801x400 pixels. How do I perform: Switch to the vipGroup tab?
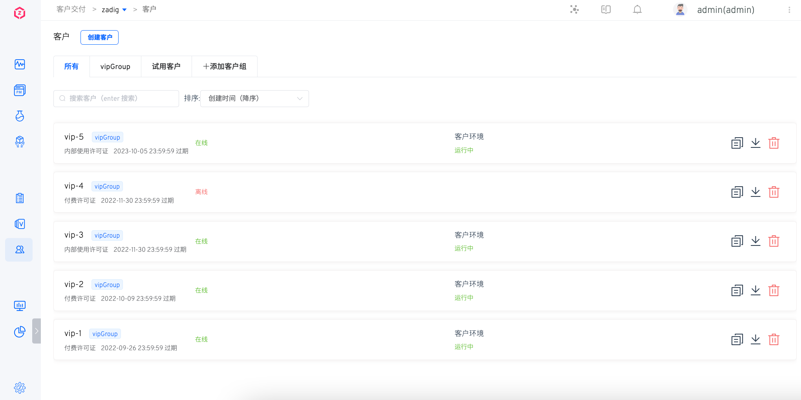(115, 66)
